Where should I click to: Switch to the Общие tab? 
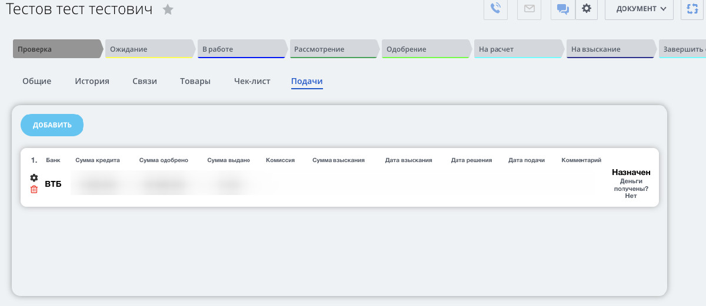point(36,81)
